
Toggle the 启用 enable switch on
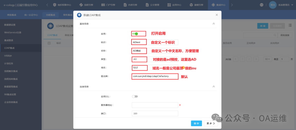[x=135, y=34]
